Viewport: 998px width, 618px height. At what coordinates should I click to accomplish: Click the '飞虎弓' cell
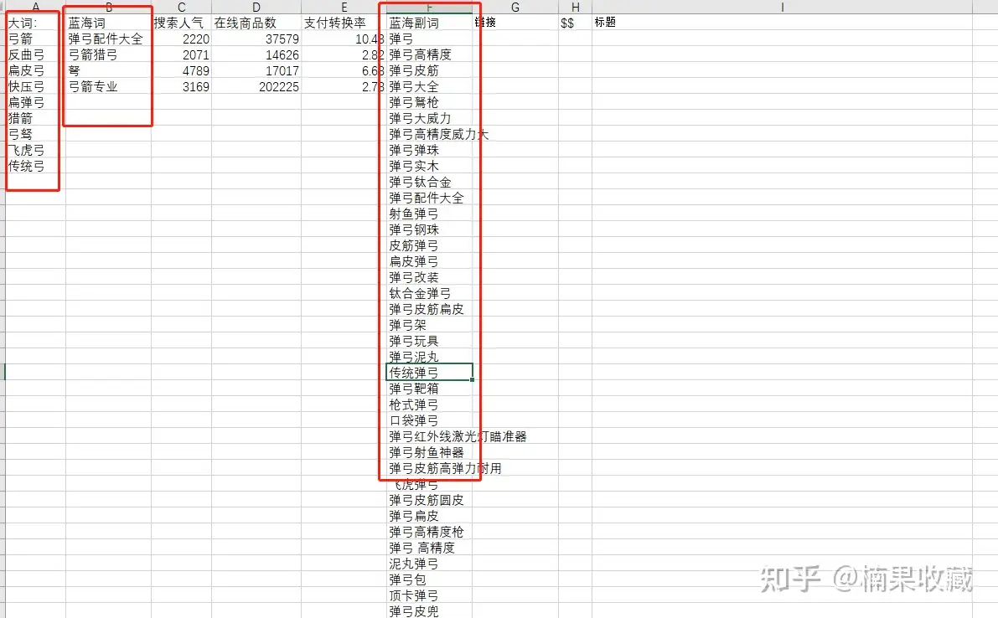36,150
